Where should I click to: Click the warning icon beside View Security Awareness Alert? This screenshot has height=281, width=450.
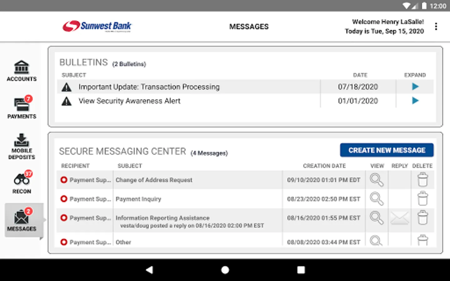(66, 101)
